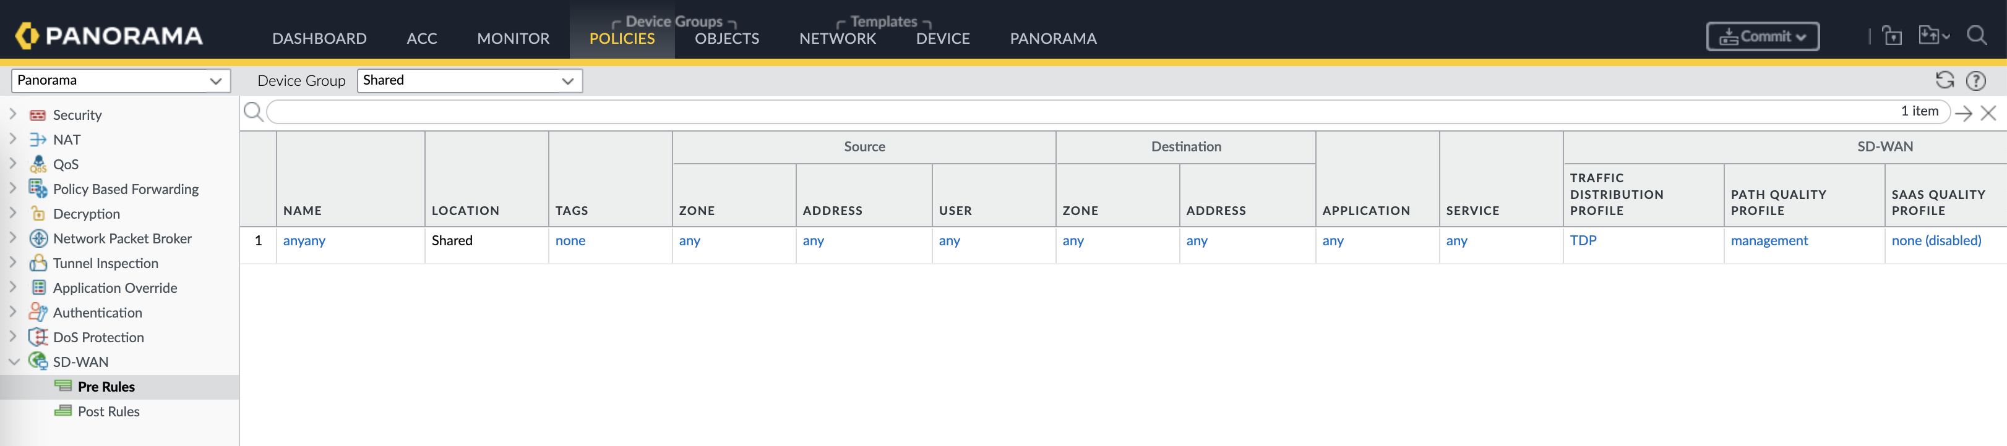Expand the Security tree node
Image resolution: width=2007 pixels, height=446 pixels.
[12, 114]
